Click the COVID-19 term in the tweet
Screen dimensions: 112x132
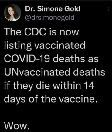tap(27, 59)
